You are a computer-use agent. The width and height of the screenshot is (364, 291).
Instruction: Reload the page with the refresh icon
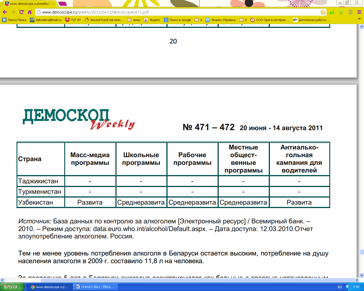pos(21,12)
